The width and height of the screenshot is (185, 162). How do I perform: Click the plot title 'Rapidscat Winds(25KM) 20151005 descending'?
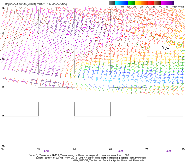click(x=36, y=4)
